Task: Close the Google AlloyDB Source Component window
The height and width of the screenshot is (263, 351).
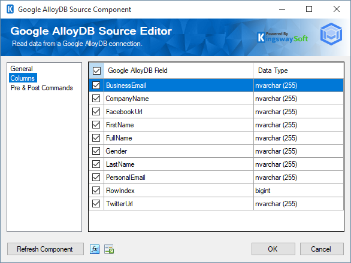Action: click(337, 9)
